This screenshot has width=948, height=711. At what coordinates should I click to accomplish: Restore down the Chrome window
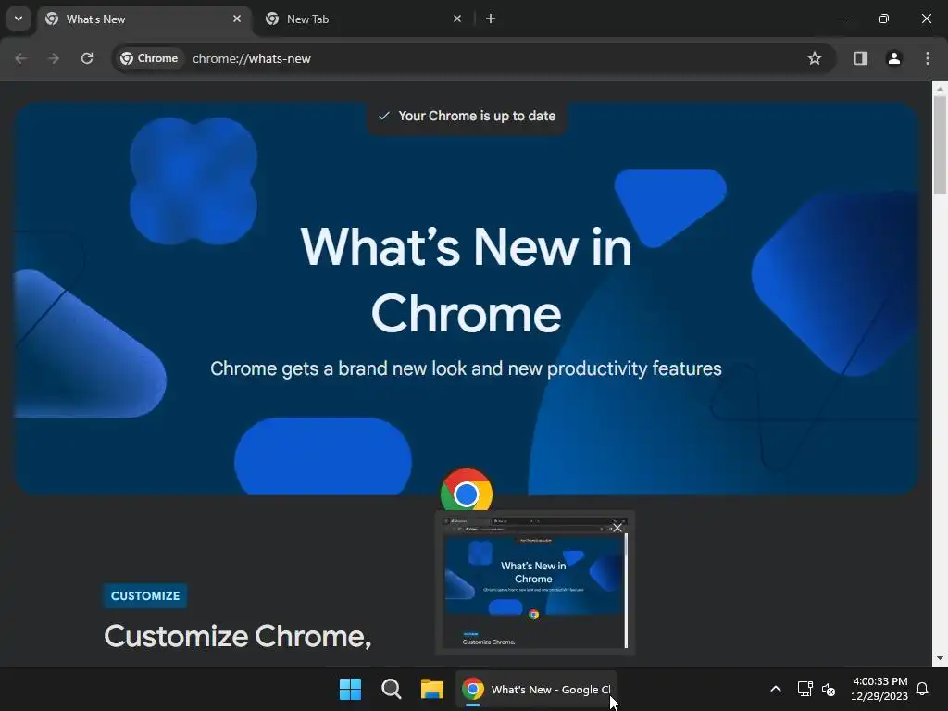(x=884, y=19)
